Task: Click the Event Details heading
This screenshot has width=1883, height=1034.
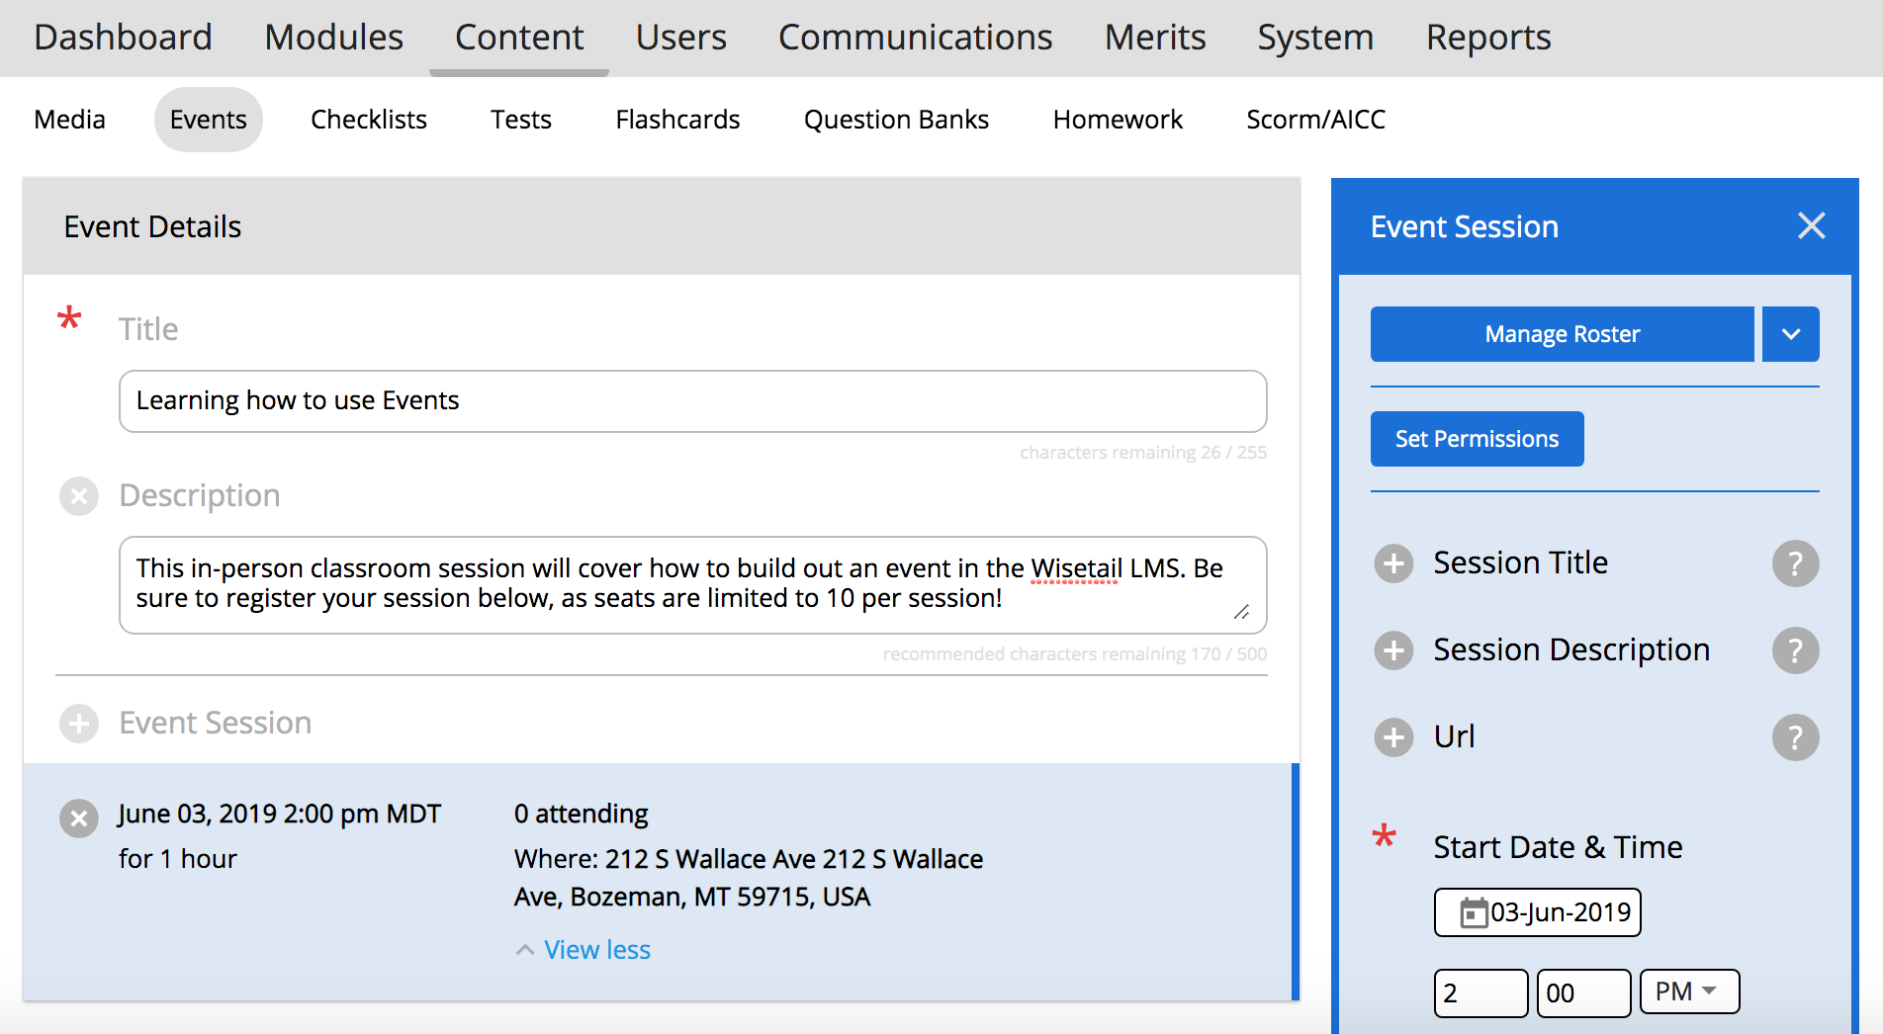Action: (x=152, y=226)
